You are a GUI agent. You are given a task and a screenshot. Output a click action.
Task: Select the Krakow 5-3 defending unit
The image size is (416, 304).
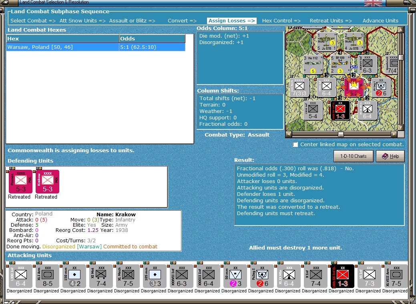[48, 181]
